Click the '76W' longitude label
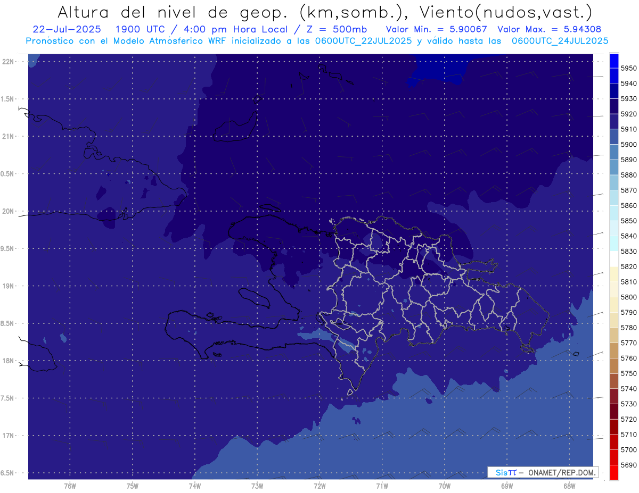 pyautogui.click(x=70, y=486)
